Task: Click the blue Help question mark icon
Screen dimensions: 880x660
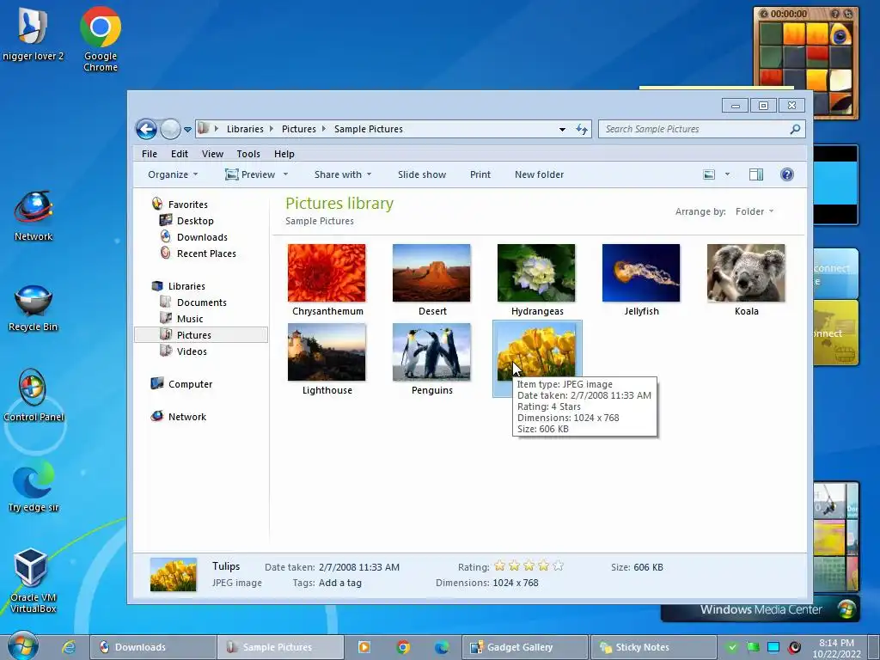Action: (x=787, y=174)
